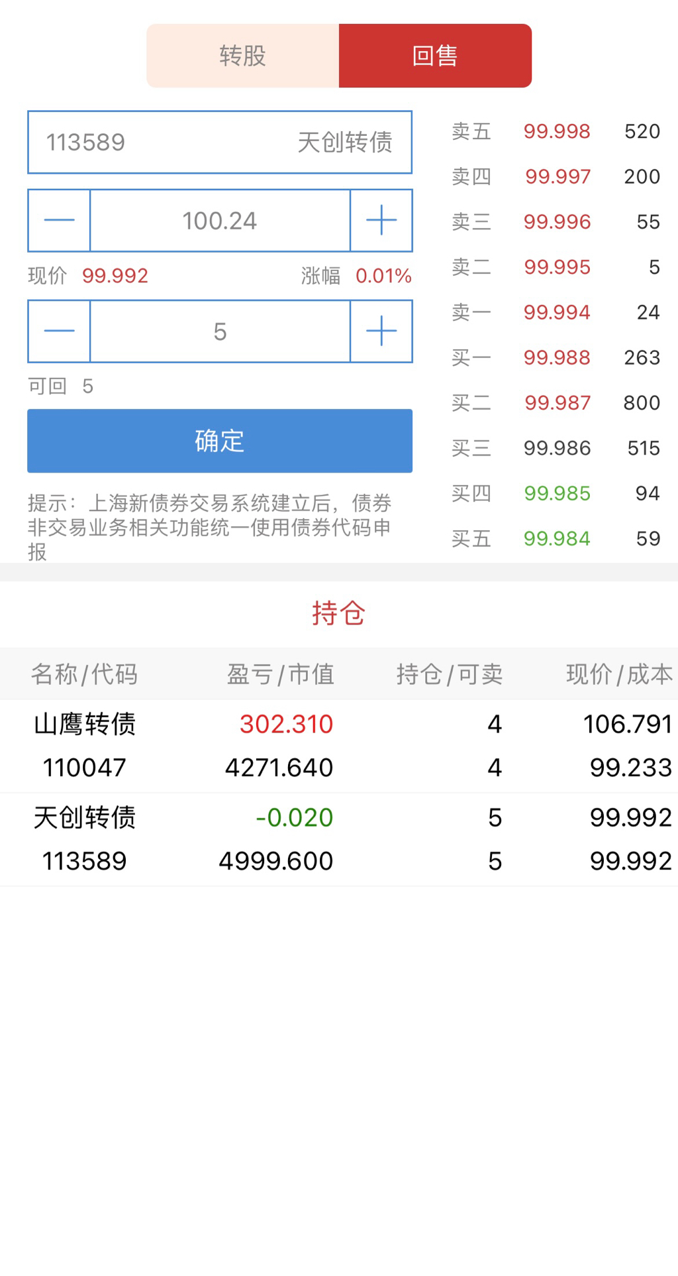678x1276 pixels.
Task: Tap the 山鹰转债 cost 99.233
Action: coord(631,768)
